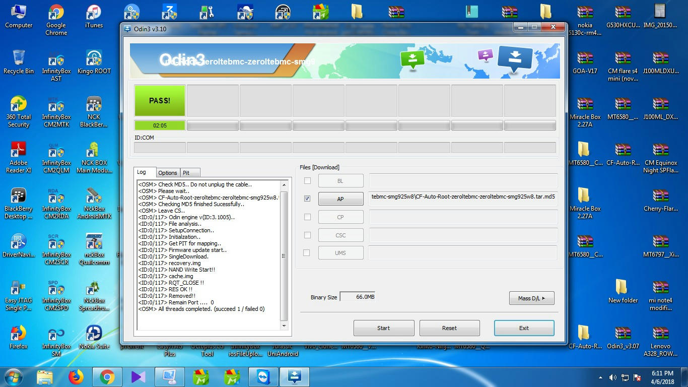
Task: Open TeamViewer from the taskbar
Action: pos(263,376)
